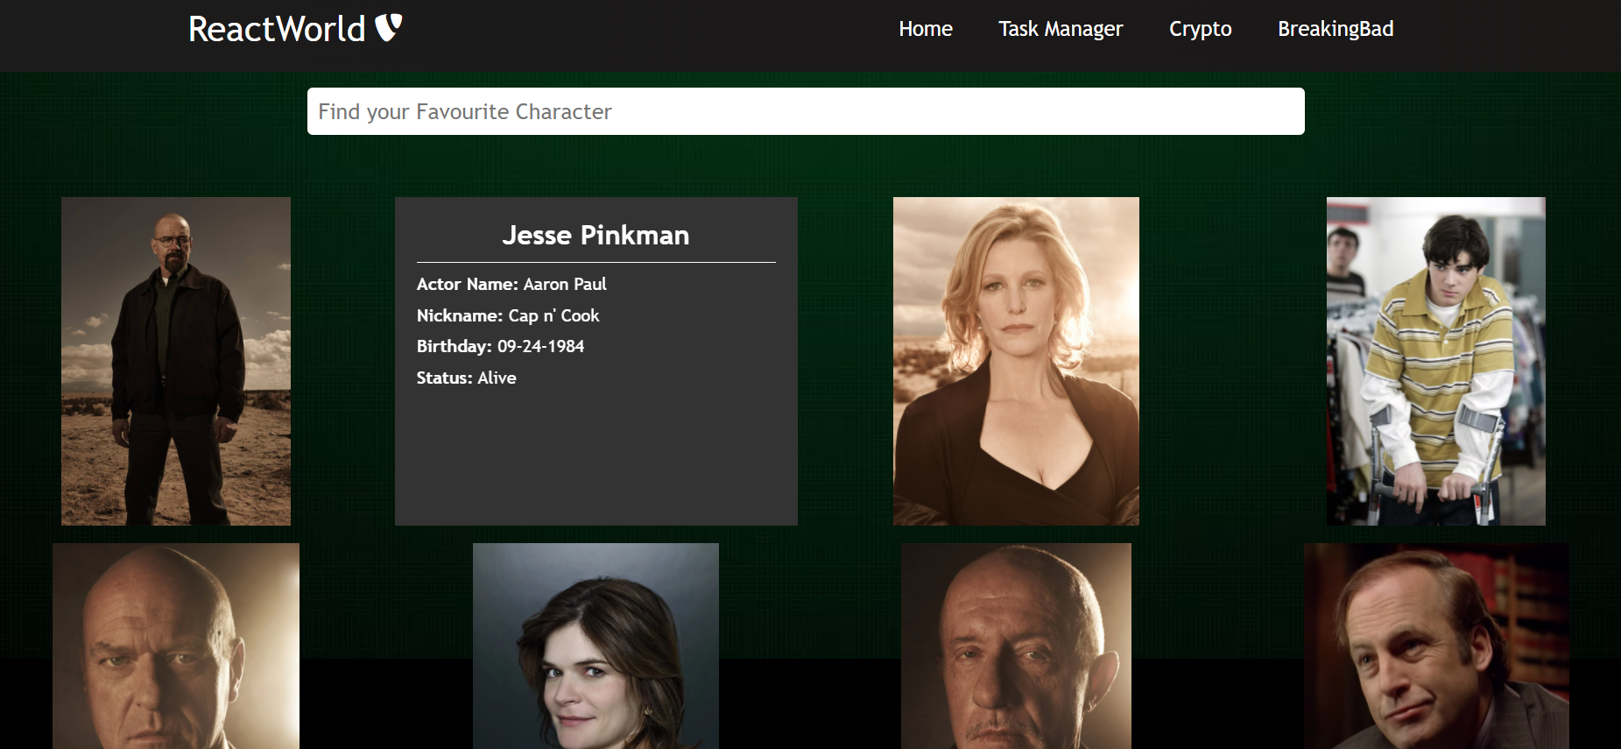Viewport: 1621px width, 749px height.
Task: Select the blonde woman character photo
Action: pyautogui.click(x=1016, y=361)
